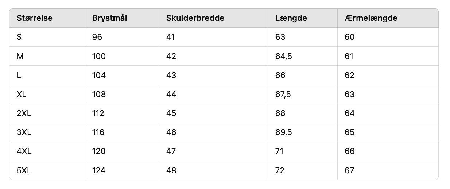Viewport: 450px width, 189px height.
Task: Select the size M cell
Action: coord(20,56)
